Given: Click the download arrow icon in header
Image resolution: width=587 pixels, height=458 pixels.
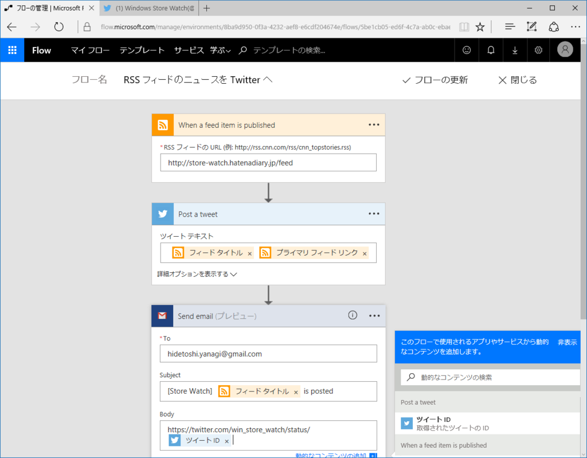Looking at the screenshot, I should coord(515,50).
